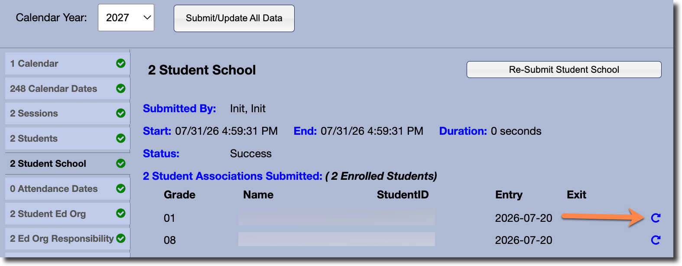Open the Calendar Year dropdown
The image size is (682, 266).
point(126,18)
